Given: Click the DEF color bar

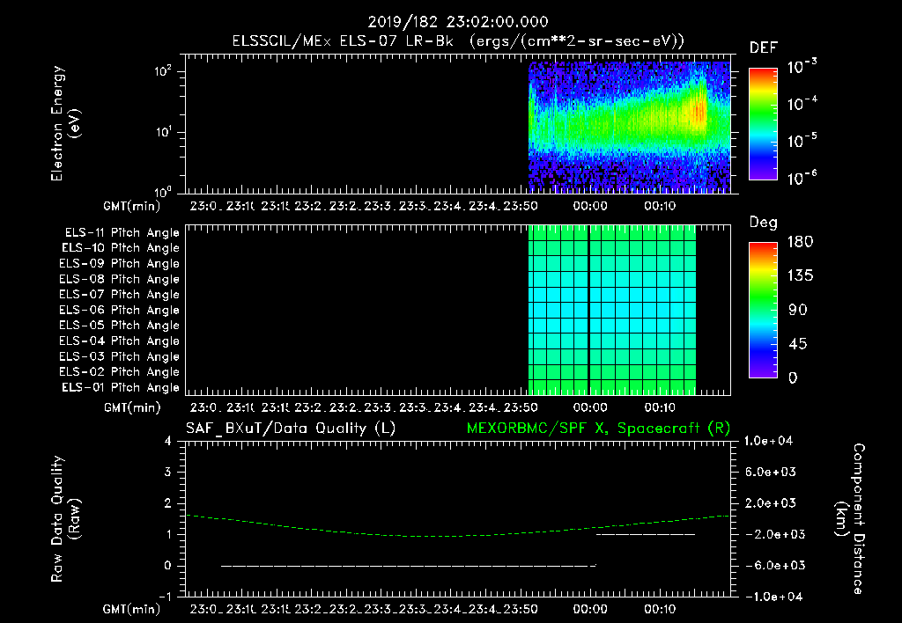Looking at the screenshot, I should click(x=763, y=123).
